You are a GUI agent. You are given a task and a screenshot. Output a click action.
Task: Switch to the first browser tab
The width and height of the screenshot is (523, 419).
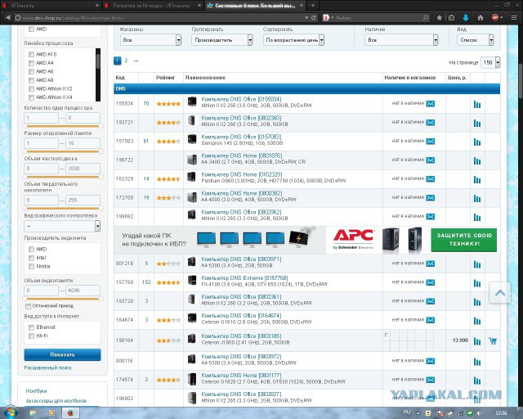coord(50,6)
